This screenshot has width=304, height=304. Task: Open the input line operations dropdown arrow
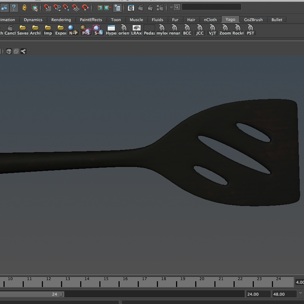point(171,8)
